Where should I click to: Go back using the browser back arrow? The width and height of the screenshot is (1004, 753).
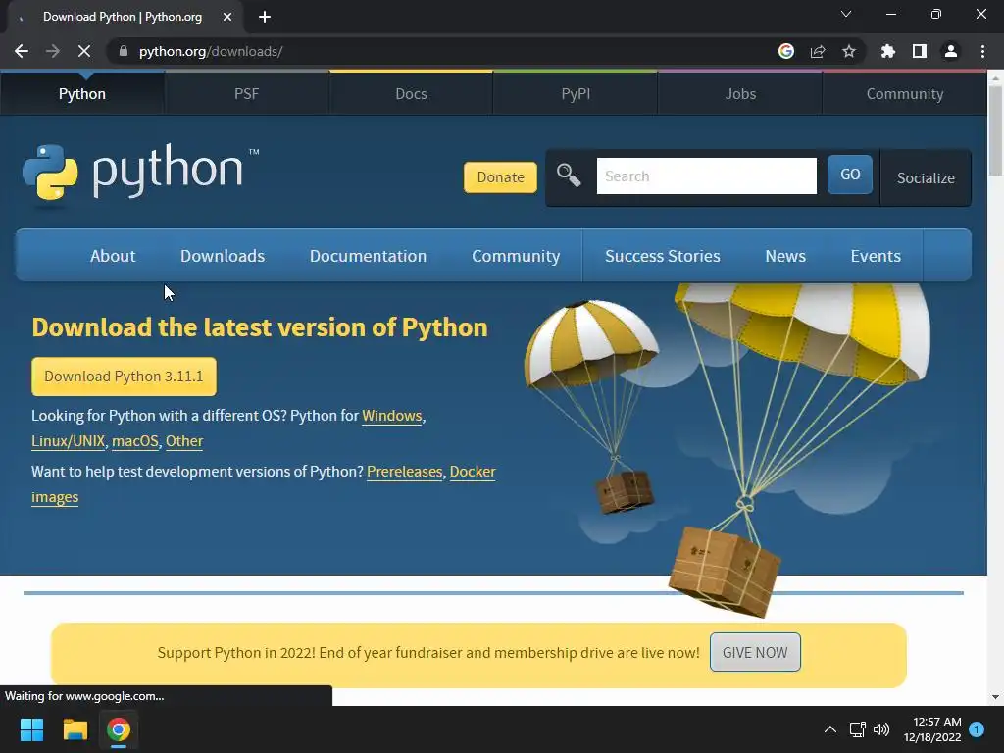22,51
